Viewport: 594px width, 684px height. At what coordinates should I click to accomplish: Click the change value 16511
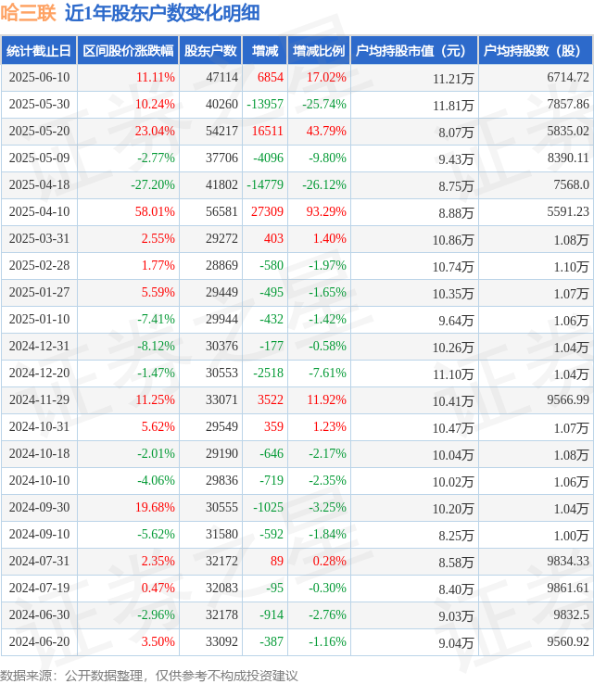click(x=267, y=131)
